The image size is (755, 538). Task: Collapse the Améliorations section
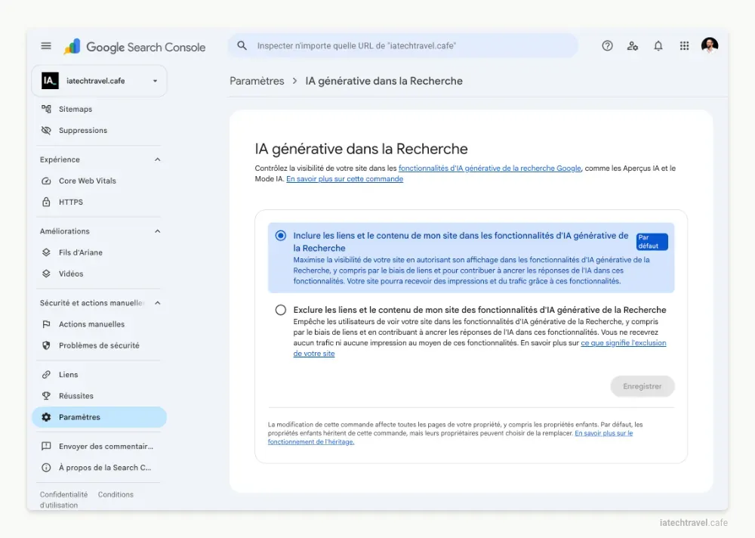pos(158,231)
